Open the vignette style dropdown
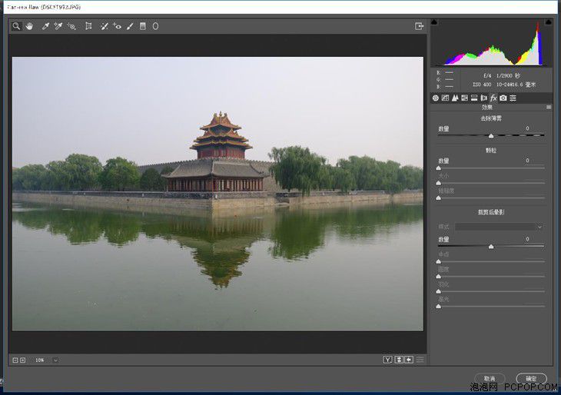Image resolution: width=561 pixels, height=395 pixels. click(499, 227)
